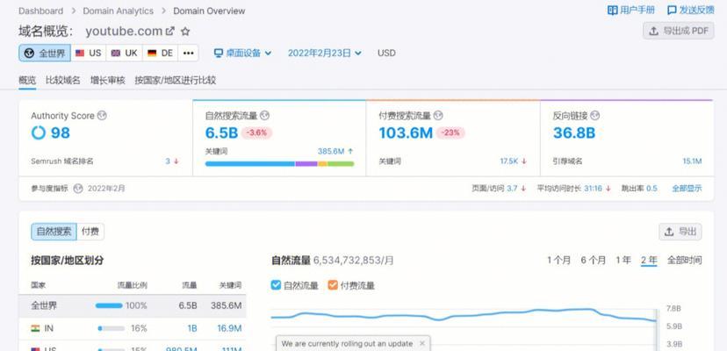Click the DE flag icon in region bar
This screenshot has width=727, height=351.
point(152,54)
